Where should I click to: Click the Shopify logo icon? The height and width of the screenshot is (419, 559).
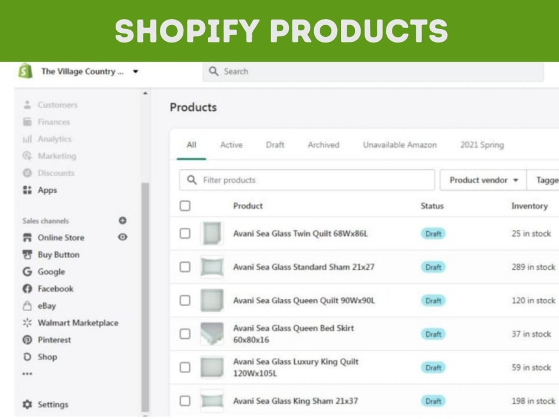[x=25, y=71]
